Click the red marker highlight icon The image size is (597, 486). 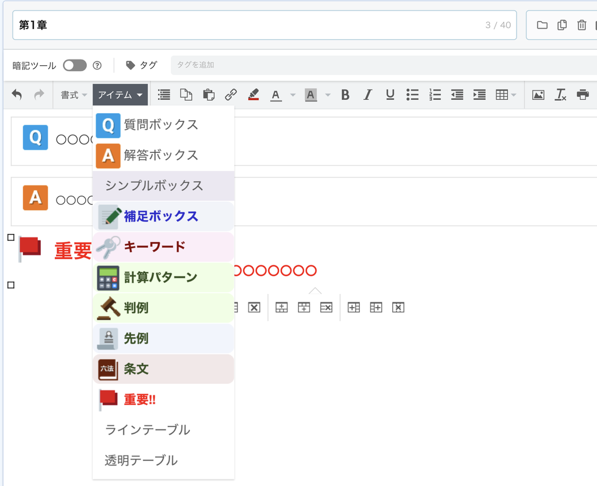(x=253, y=95)
